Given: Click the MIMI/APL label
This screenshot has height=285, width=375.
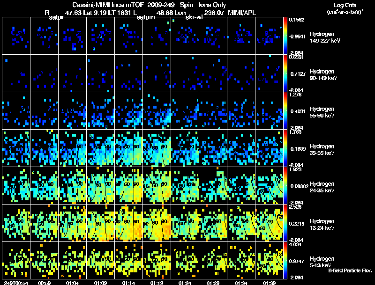Looking at the screenshot, I should point(242,13).
